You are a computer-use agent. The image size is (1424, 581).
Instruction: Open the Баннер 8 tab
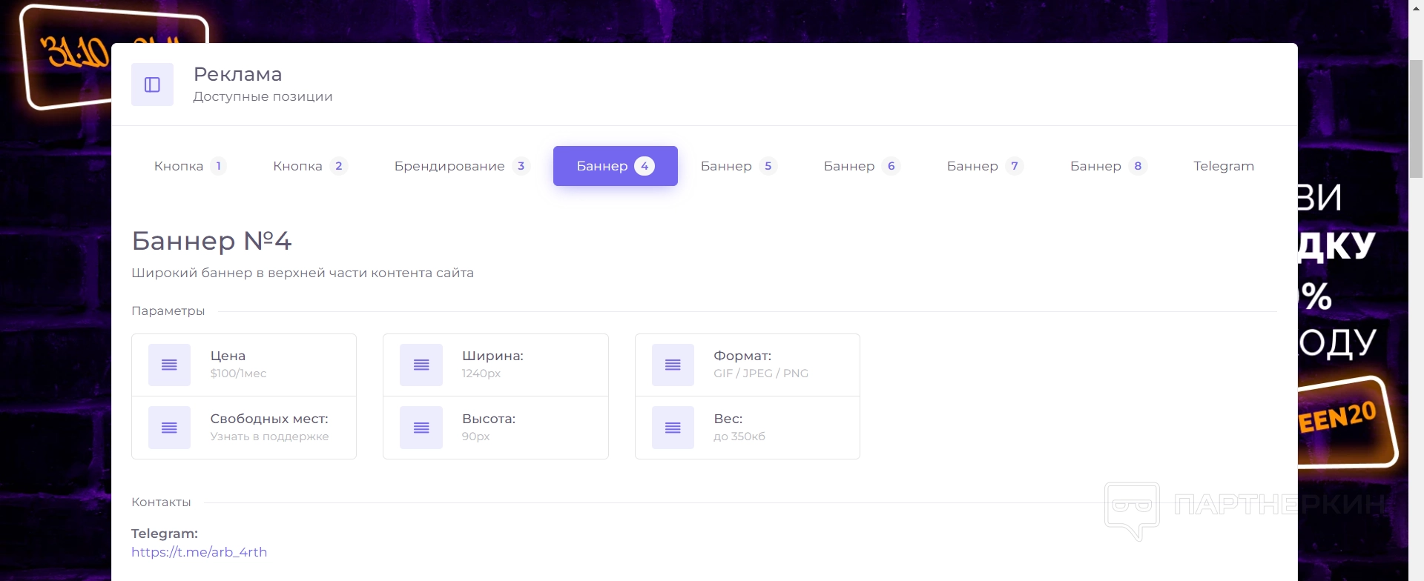click(x=1108, y=166)
